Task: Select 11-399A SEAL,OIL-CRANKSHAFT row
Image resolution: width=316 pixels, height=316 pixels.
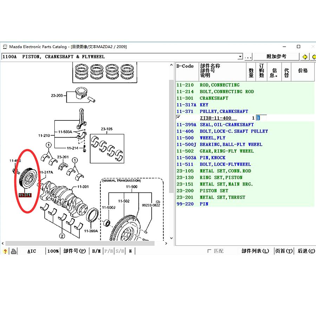Action: tap(245, 125)
